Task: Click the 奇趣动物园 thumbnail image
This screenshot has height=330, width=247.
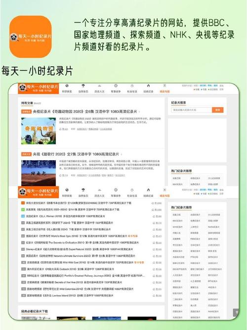Action: coord(39,131)
